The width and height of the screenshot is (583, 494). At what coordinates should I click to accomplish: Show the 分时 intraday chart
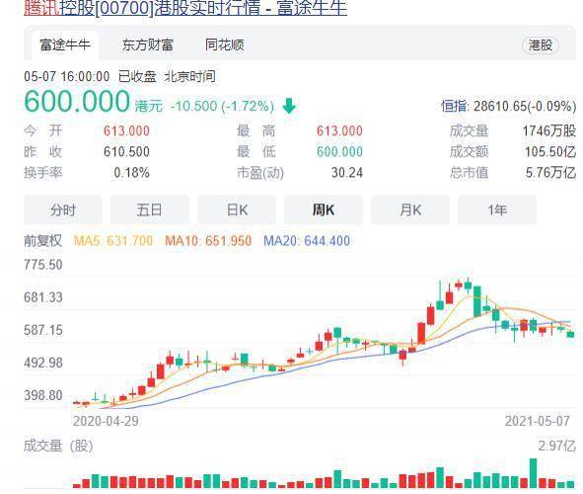(63, 210)
